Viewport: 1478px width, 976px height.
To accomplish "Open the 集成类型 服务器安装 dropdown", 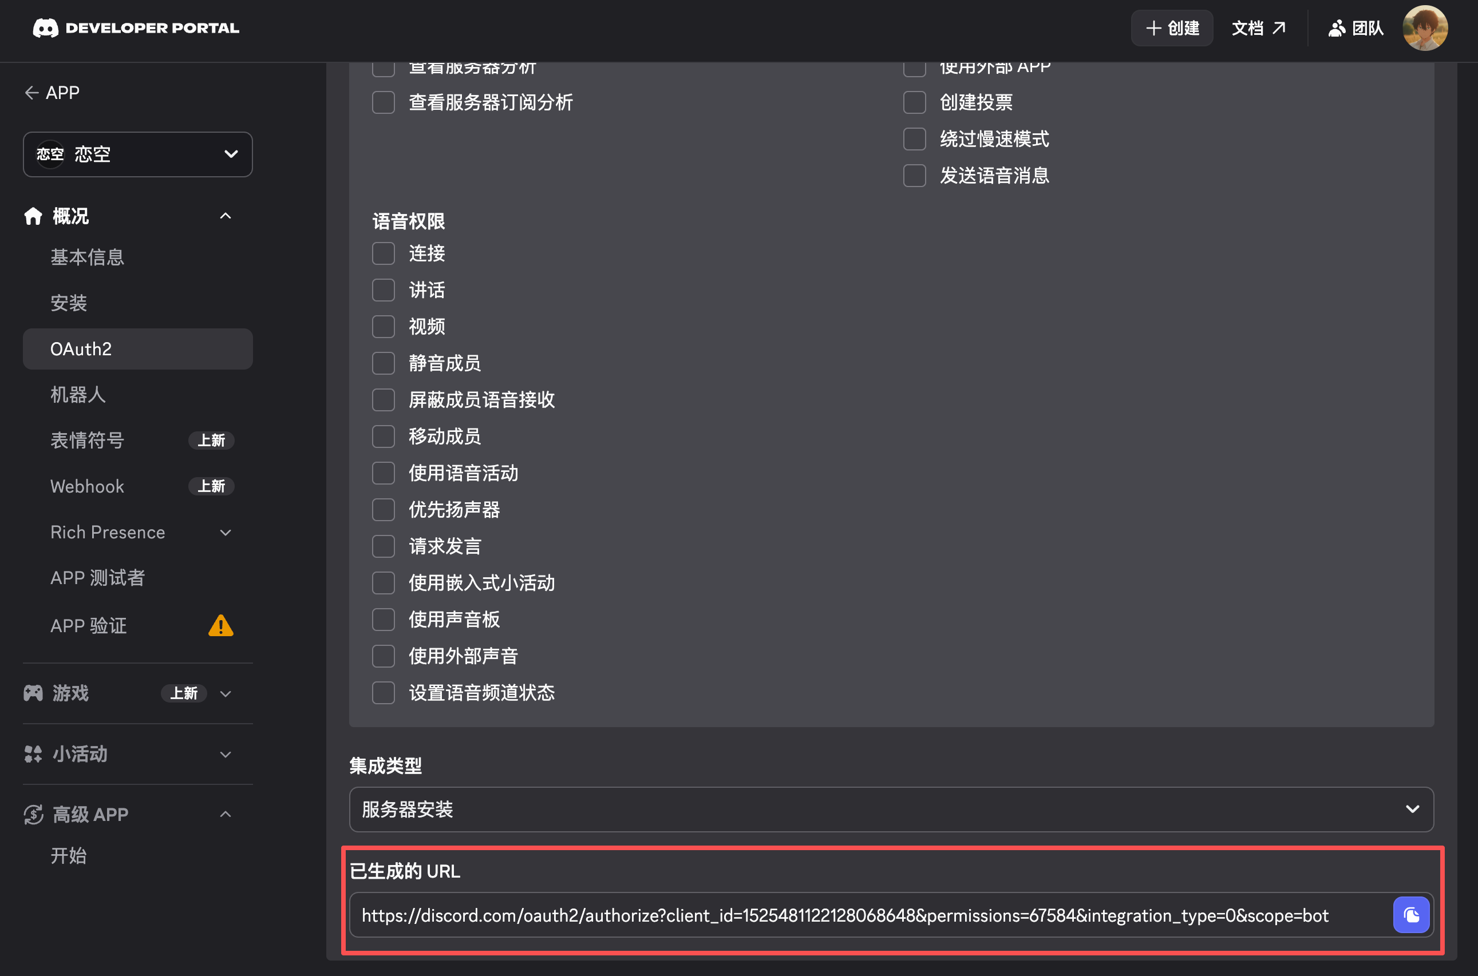I will [x=891, y=809].
